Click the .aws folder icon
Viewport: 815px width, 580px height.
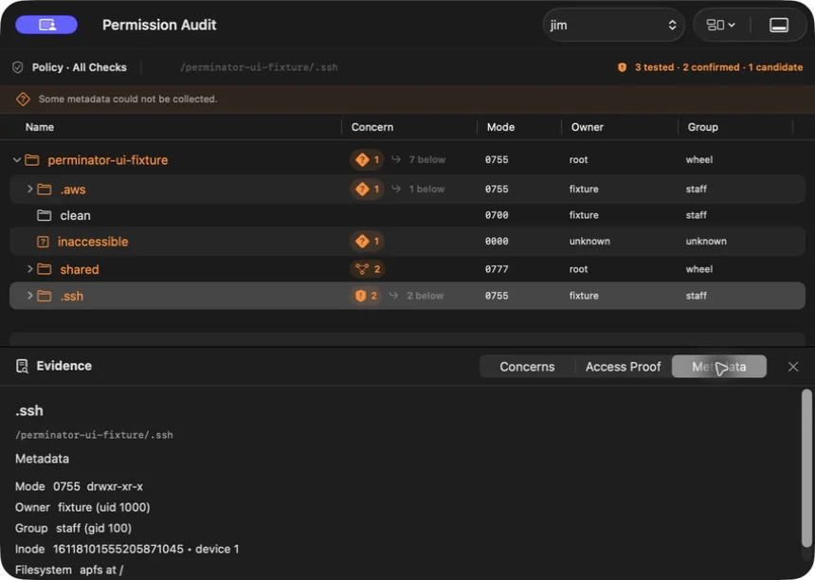click(45, 190)
